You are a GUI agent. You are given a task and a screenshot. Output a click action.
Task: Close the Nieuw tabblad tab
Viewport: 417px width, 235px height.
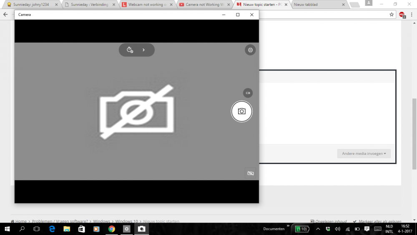(x=343, y=5)
